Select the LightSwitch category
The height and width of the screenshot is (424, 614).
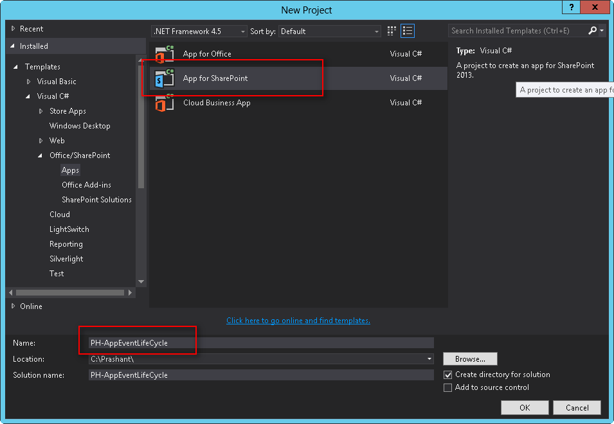point(69,229)
